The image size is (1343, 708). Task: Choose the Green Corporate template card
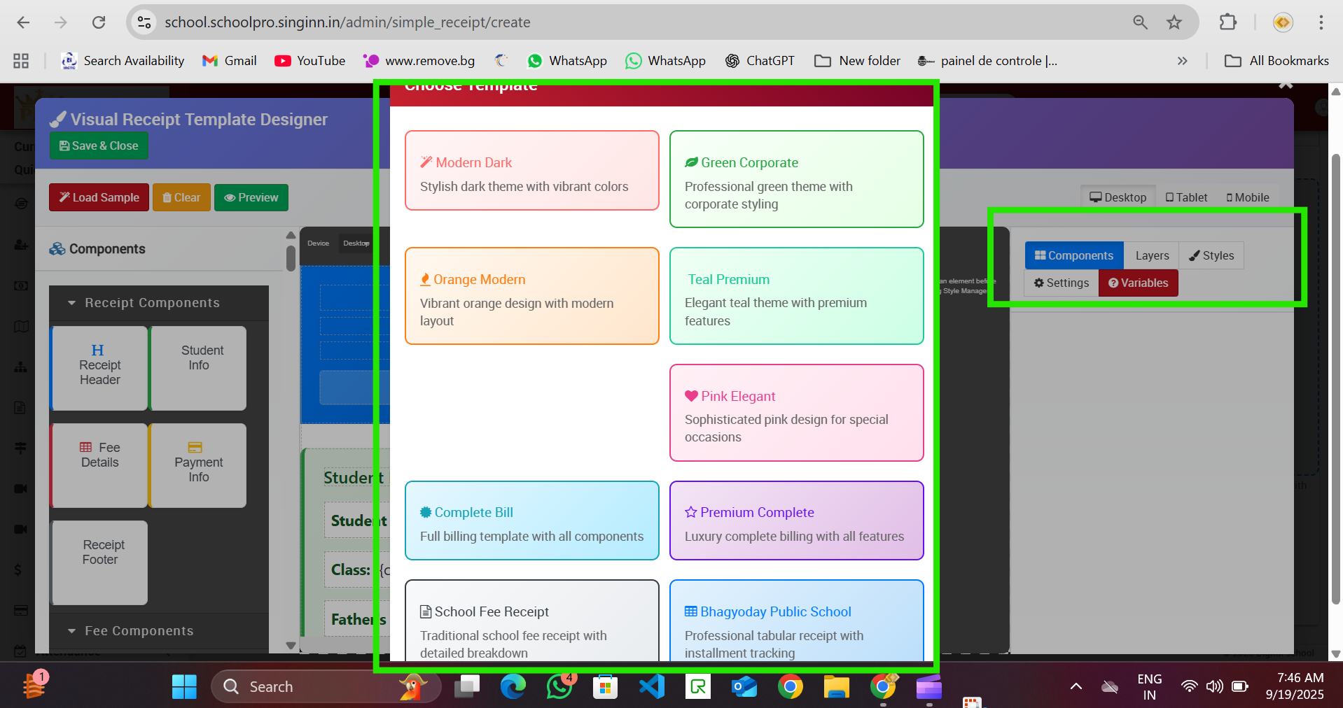796,179
